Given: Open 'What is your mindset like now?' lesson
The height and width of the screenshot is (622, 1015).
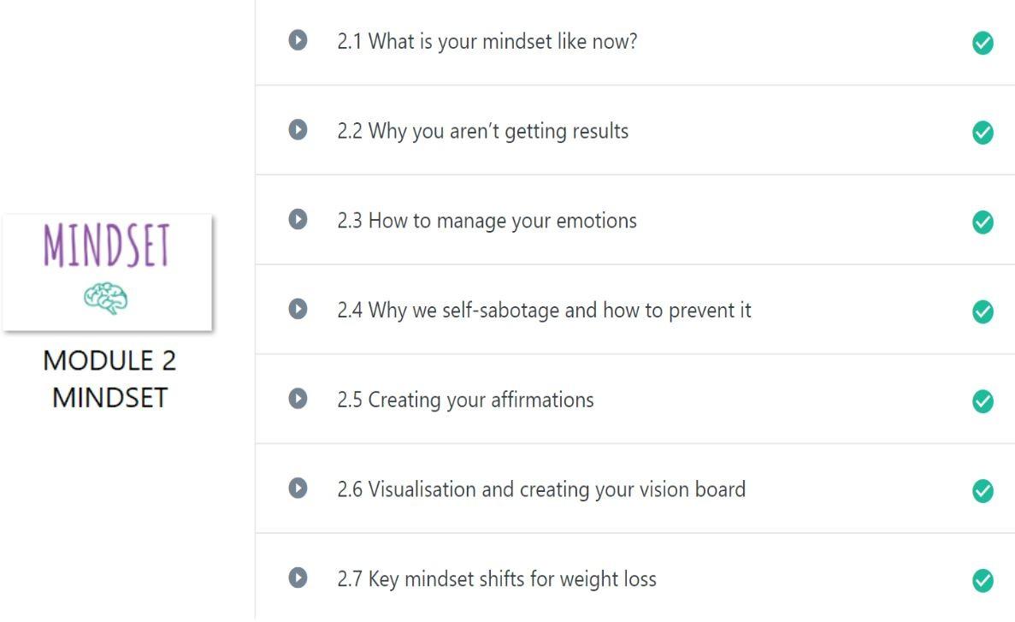Looking at the screenshot, I should [x=487, y=41].
